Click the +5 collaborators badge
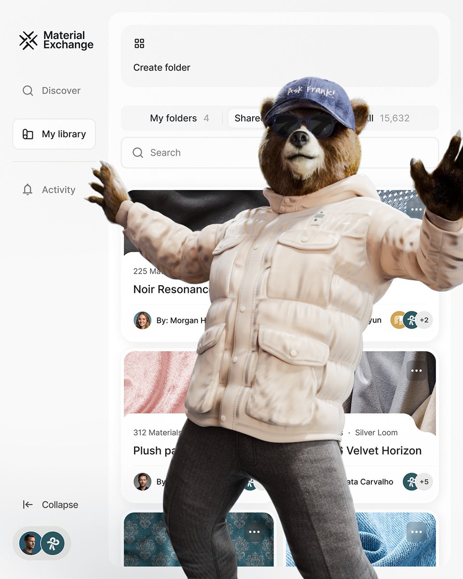The height and width of the screenshot is (579, 463). 424,482
